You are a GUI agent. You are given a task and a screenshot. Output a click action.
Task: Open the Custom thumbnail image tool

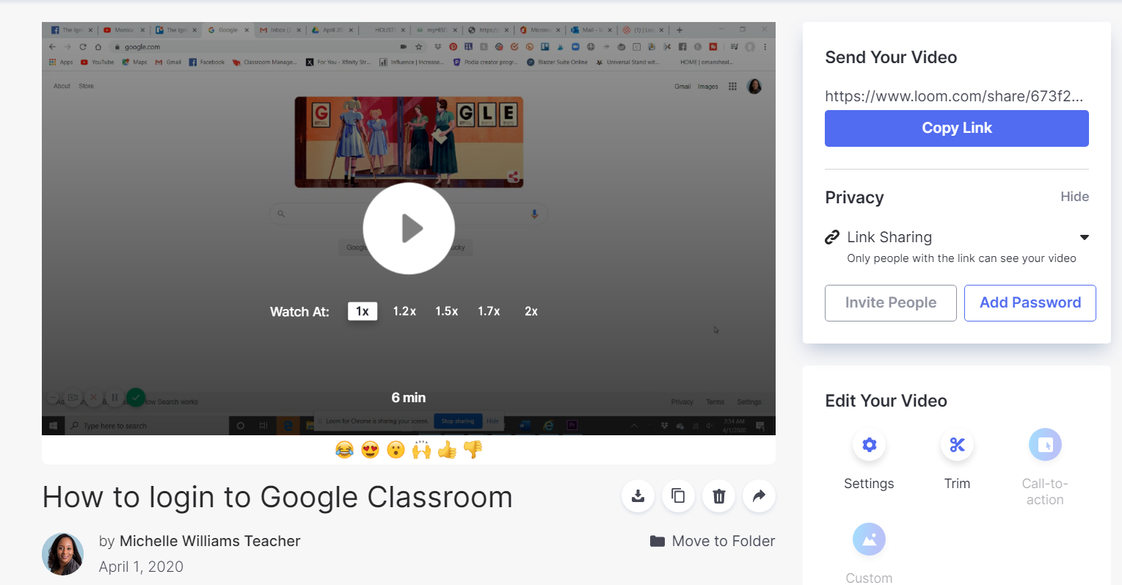tap(869, 539)
